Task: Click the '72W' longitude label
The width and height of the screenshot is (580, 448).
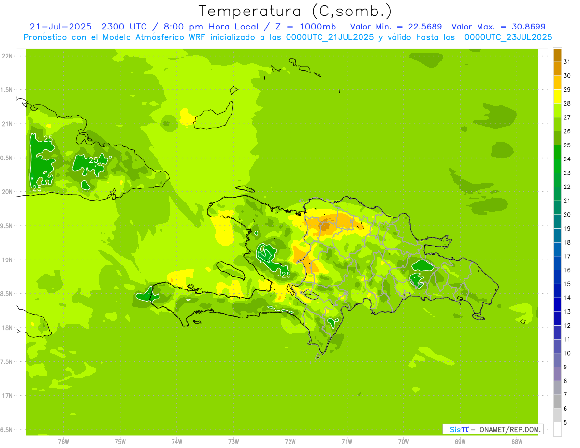Action: pyautogui.click(x=290, y=442)
